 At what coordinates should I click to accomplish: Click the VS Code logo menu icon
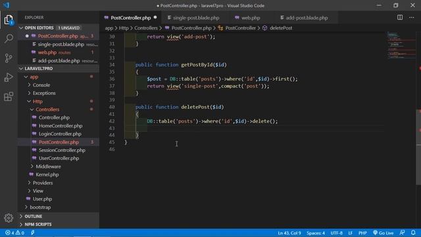(x=6, y=5)
